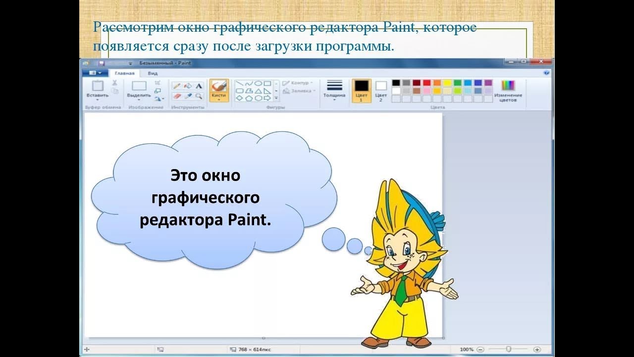Click the Crop icon in Изображение group

pyautogui.click(x=158, y=83)
